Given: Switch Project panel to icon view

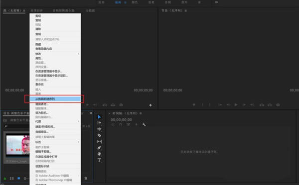Looking at the screenshot, I should (19, 179).
